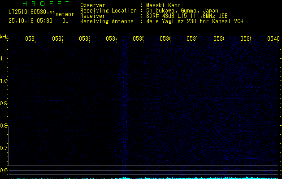Click the 0540 time marker
This screenshot has height=179, width=282.
click(x=273, y=38)
